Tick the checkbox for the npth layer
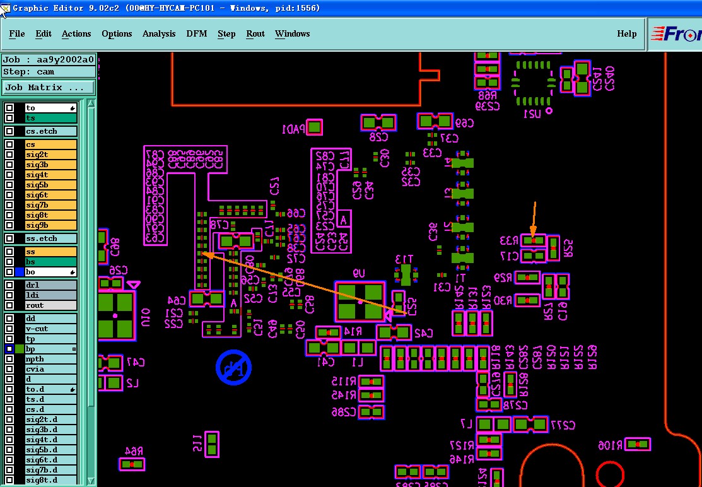Image resolution: width=702 pixels, height=487 pixels. click(9, 359)
